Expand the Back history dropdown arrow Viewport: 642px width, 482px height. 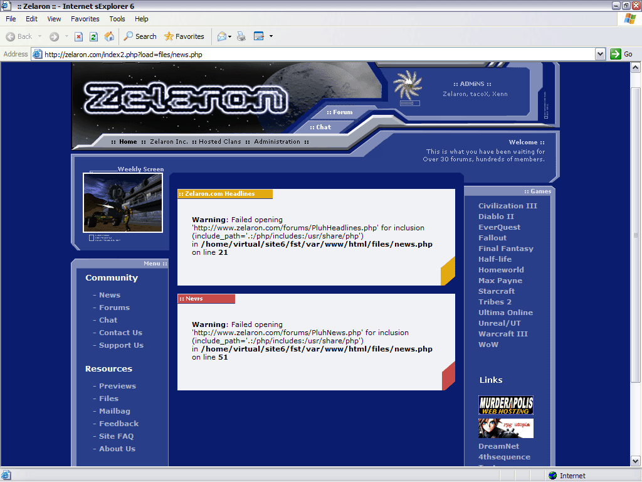[x=39, y=36]
